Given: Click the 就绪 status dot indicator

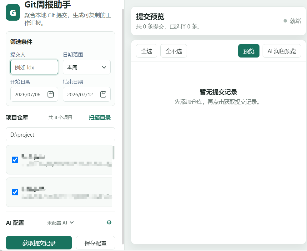Looking at the screenshot, I should click(285, 21).
